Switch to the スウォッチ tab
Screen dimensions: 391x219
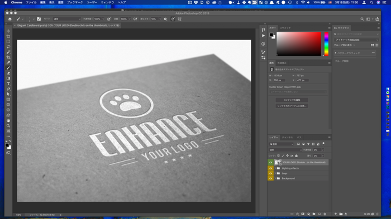point(285,28)
